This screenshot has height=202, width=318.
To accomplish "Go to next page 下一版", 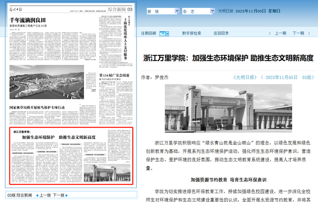I will coord(59,195).
